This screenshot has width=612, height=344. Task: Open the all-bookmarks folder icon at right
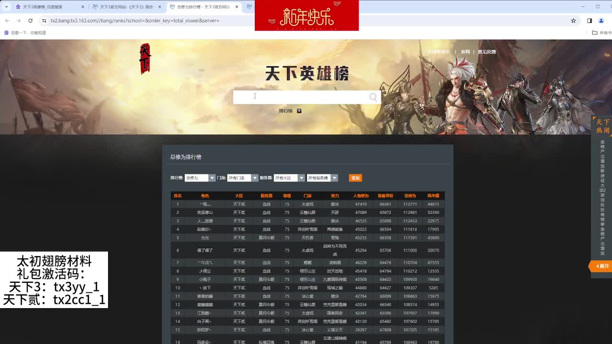coord(595,32)
